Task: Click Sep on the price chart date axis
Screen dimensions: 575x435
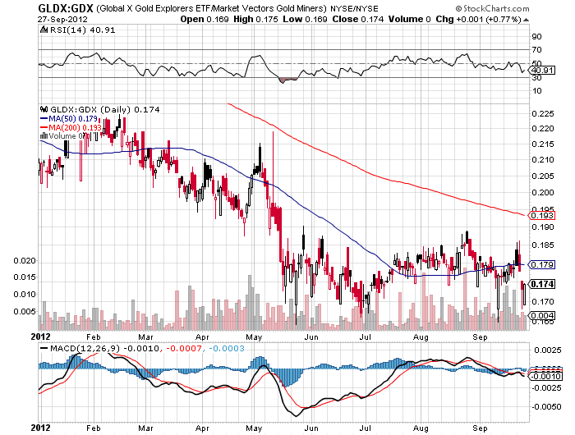Action: click(x=480, y=337)
